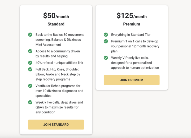Viewport: 191px width, 138px height.
Task: Click checkmark beside Back to the Basics feature
Action: [30, 35]
